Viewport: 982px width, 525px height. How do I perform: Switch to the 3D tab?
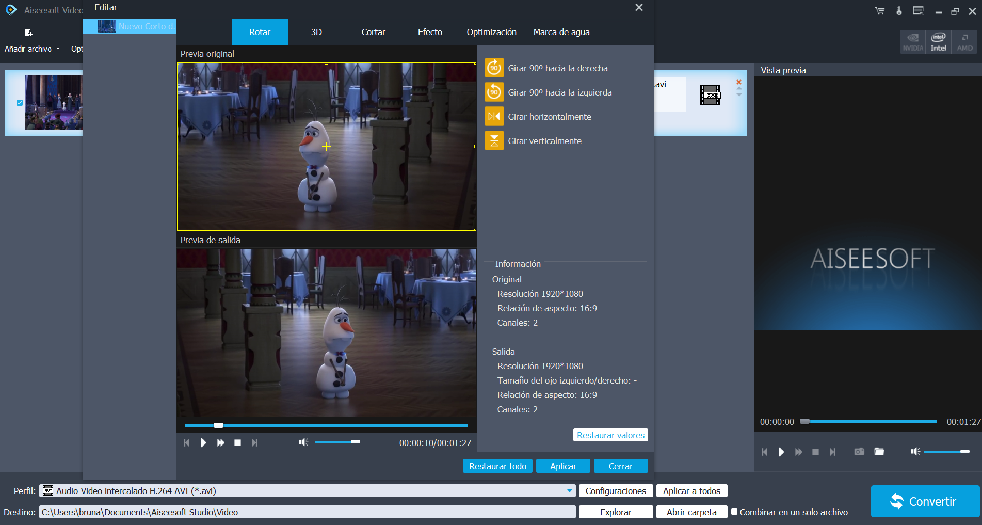pyautogui.click(x=316, y=32)
